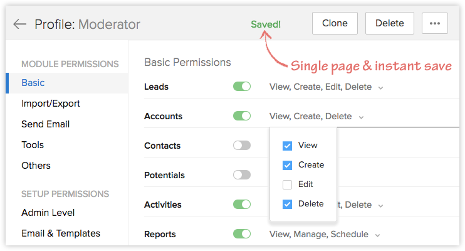The width and height of the screenshot is (465, 251).
Task: Click the back arrow beside Profile
Action: 19,24
